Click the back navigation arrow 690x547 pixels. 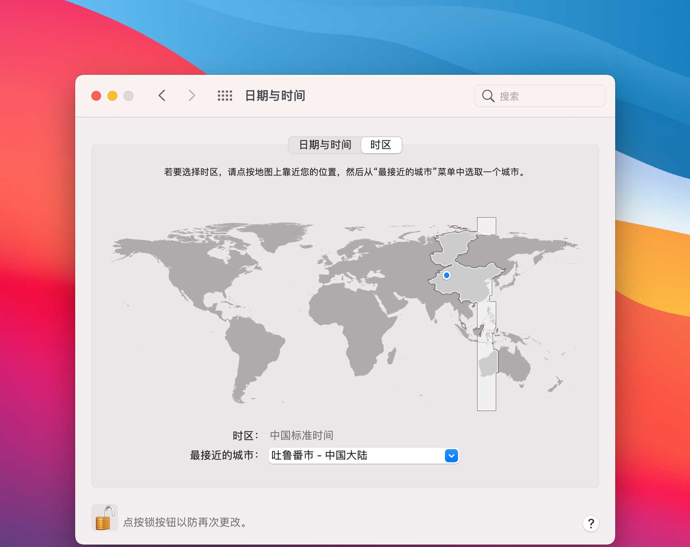click(162, 95)
